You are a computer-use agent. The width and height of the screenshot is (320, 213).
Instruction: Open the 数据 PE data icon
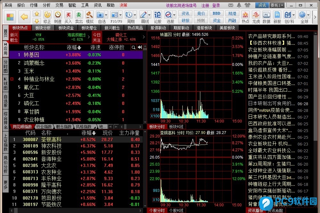[266, 17]
